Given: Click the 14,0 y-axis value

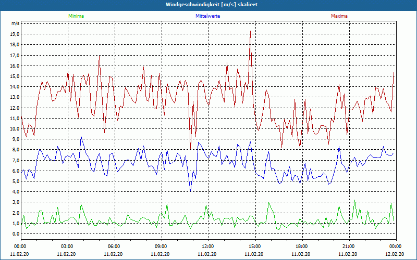Looking at the screenshot, I should click(x=15, y=87).
